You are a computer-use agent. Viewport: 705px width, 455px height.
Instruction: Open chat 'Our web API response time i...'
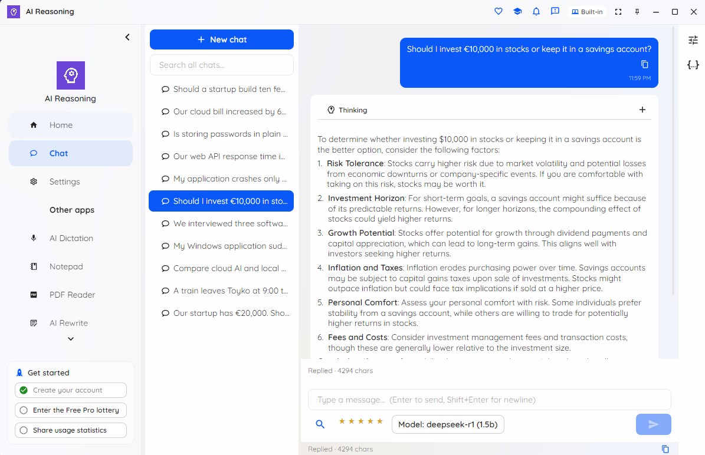(x=222, y=156)
